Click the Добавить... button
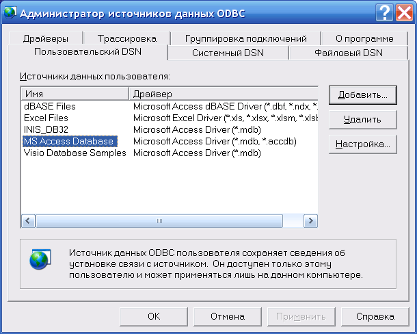The height and width of the screenshot is (334, 417). [363, 95]
